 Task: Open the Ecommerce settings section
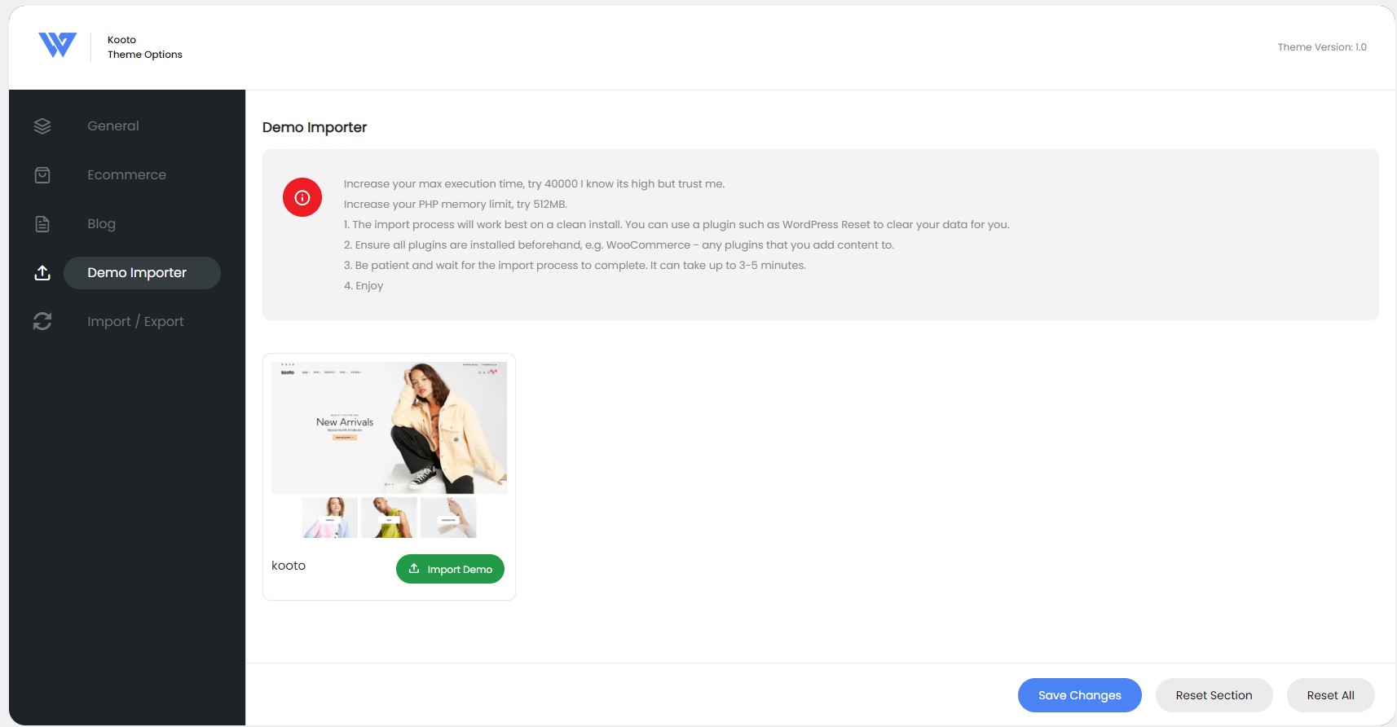pyautogui.click(x=126, y=175)
